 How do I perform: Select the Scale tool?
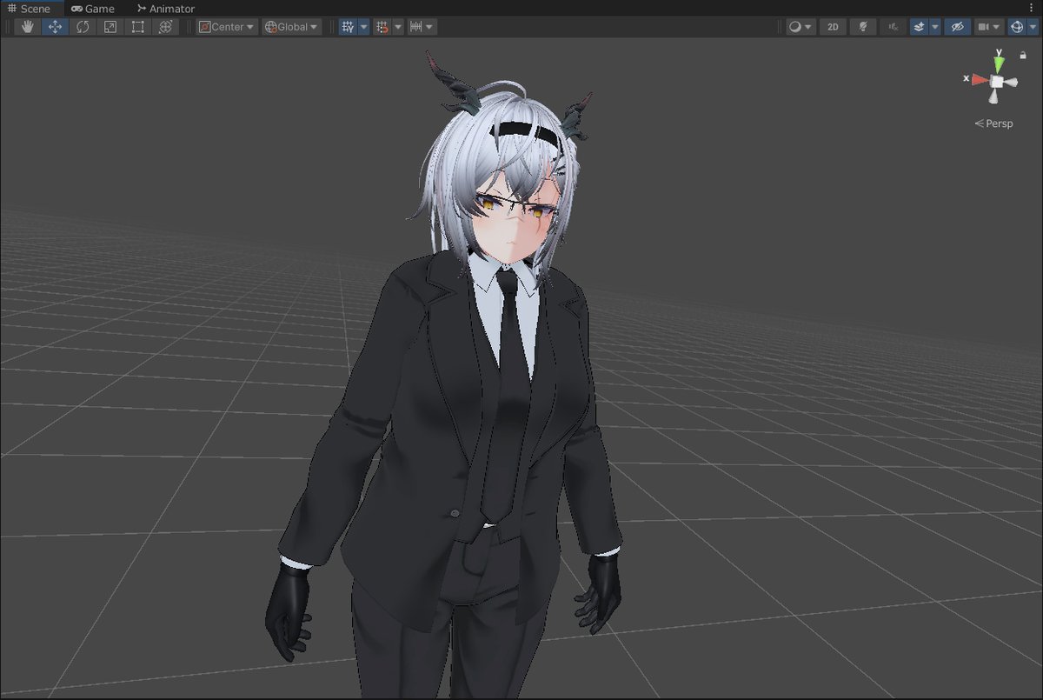tap(110, 27)
